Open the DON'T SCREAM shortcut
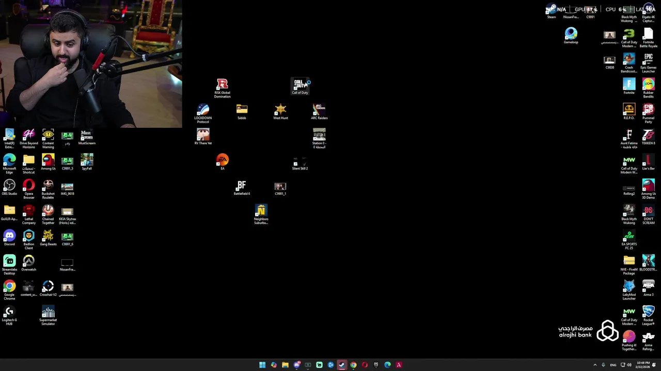 click(x=649, y=215)
